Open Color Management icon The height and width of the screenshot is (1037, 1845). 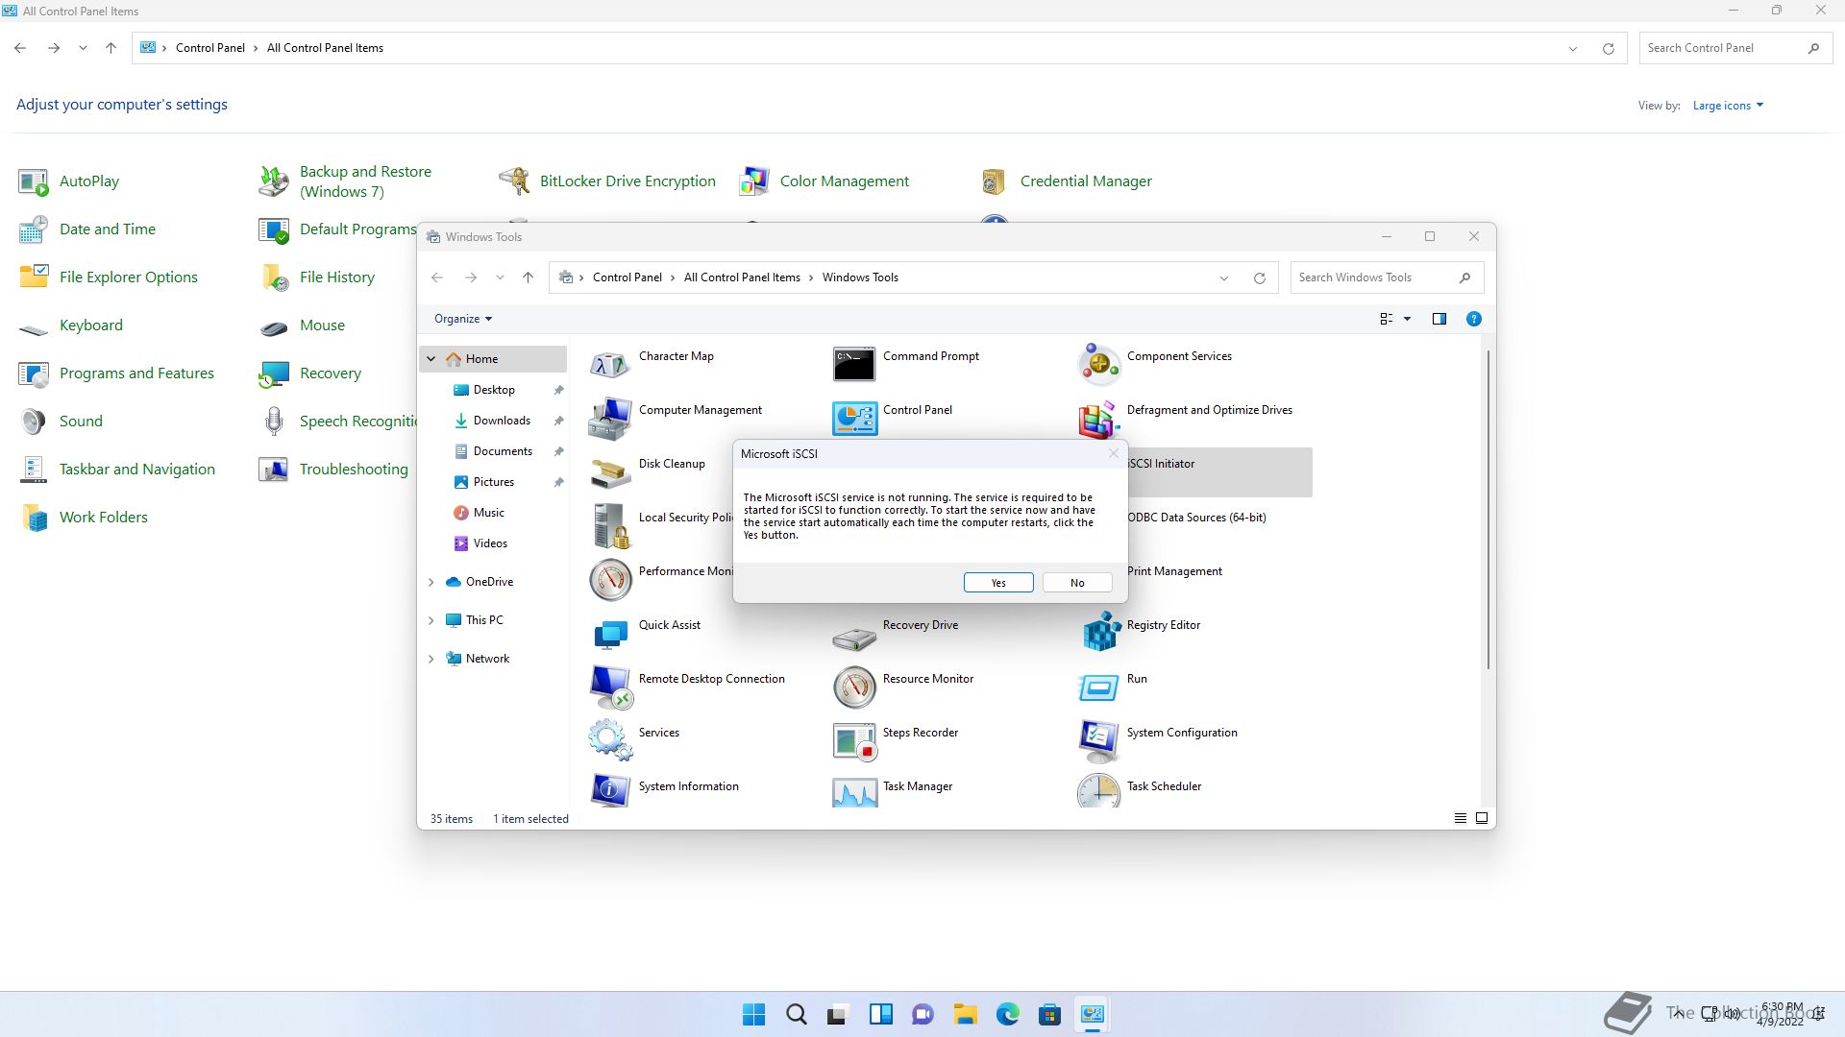tap(754, 181)
